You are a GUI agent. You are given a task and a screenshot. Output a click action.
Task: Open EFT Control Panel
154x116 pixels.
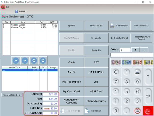click(x=119, y=38)
